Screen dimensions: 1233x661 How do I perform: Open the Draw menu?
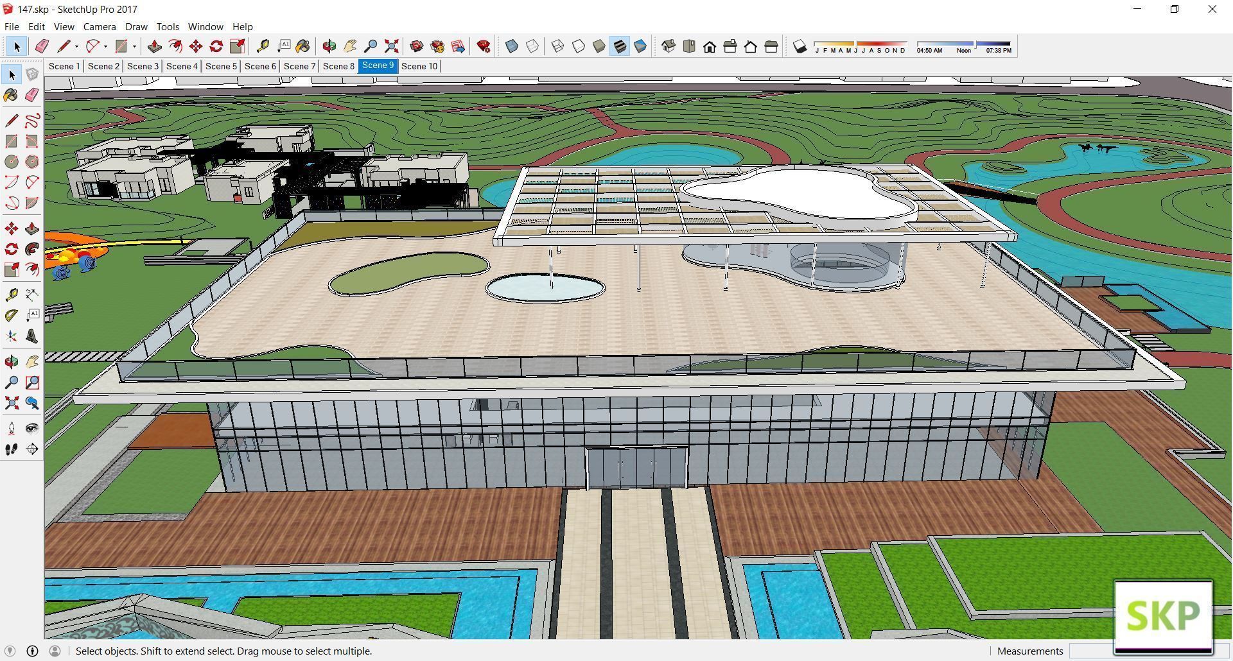(136, 26)
